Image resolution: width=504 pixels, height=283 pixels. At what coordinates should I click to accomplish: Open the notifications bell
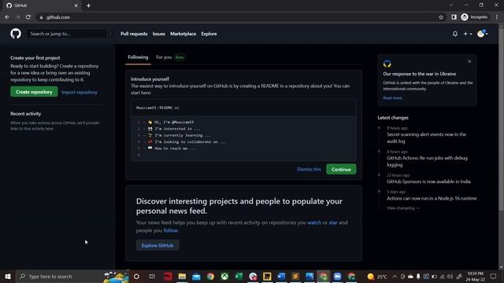(x=455, y=34)
